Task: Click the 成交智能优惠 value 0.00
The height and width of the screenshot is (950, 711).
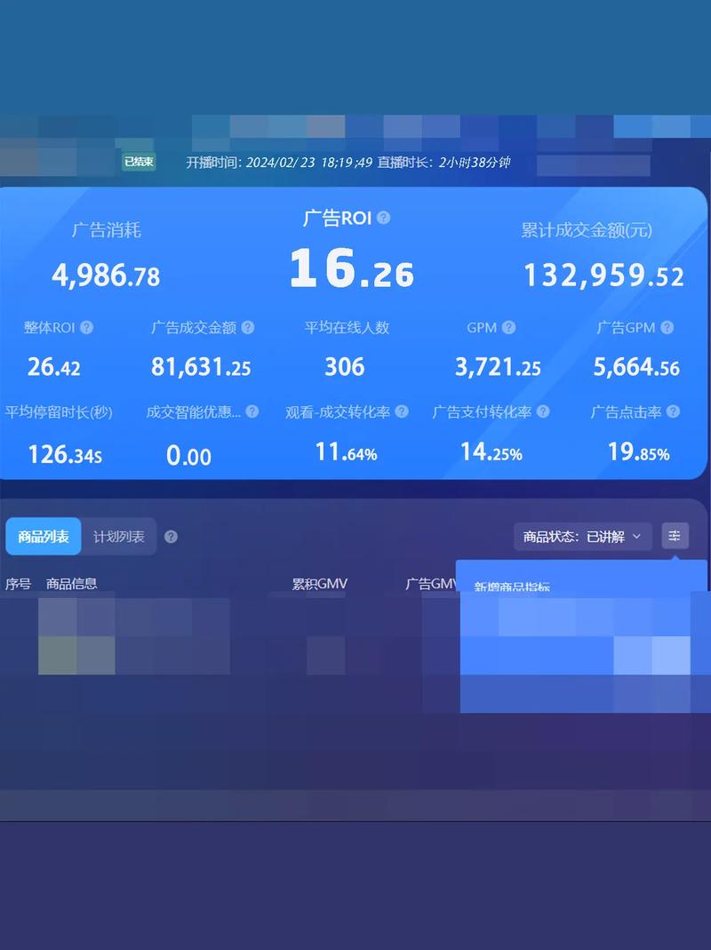Action: coord(188,456)
